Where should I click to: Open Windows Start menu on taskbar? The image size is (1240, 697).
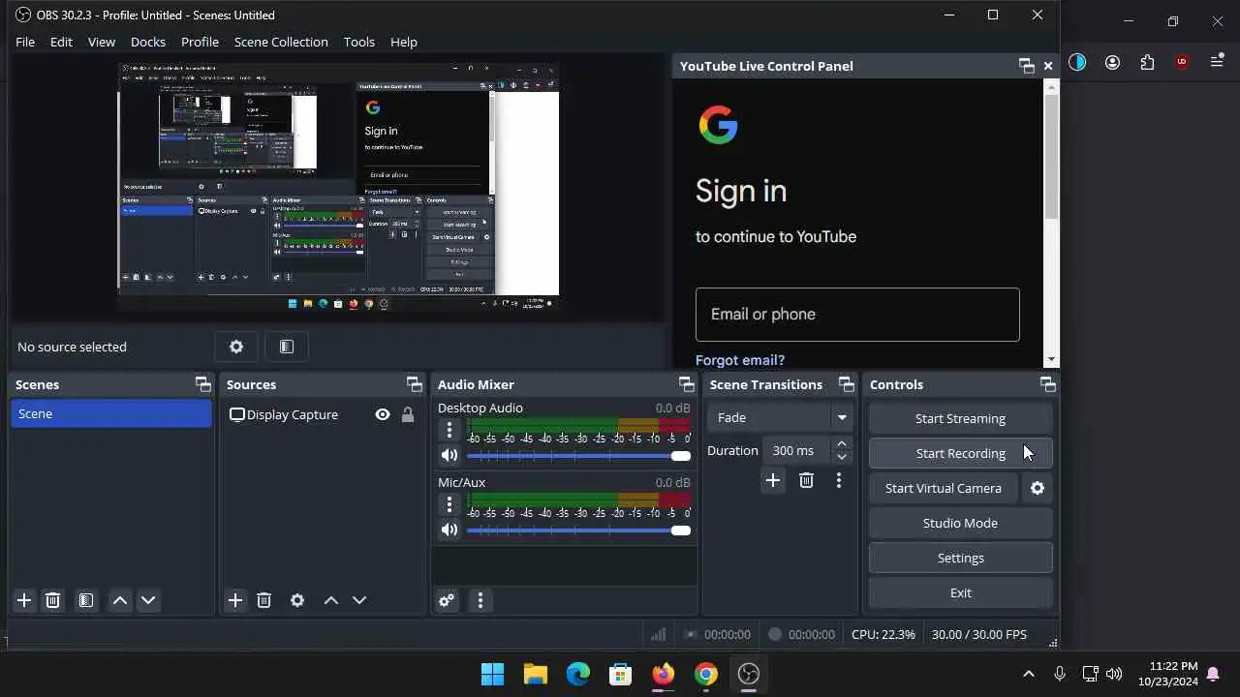pyautogui.click(x=492, y=674)
